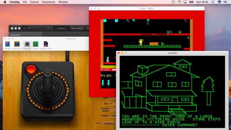The height and width of the screenshot is (130, 231).
Task: Open Notification Center icon
Action: point(225,2)
